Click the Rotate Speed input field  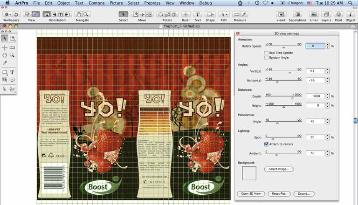coord(315,46)
